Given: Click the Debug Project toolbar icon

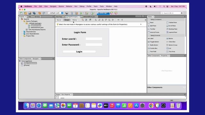Looking at the screenshot, I should coord(86,13).
